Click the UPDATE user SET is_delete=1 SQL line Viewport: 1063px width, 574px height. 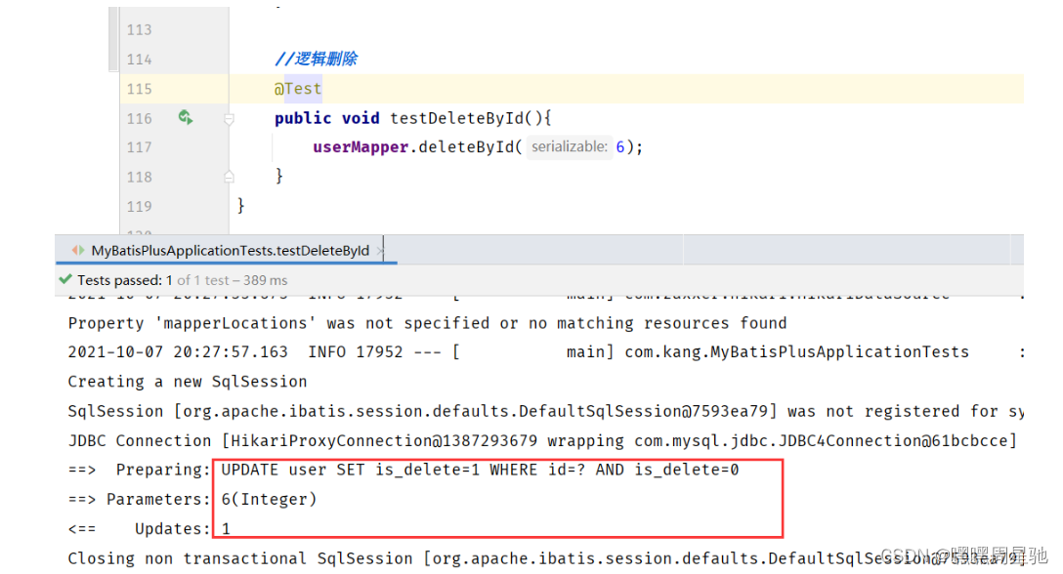click(x=480, y=470)
